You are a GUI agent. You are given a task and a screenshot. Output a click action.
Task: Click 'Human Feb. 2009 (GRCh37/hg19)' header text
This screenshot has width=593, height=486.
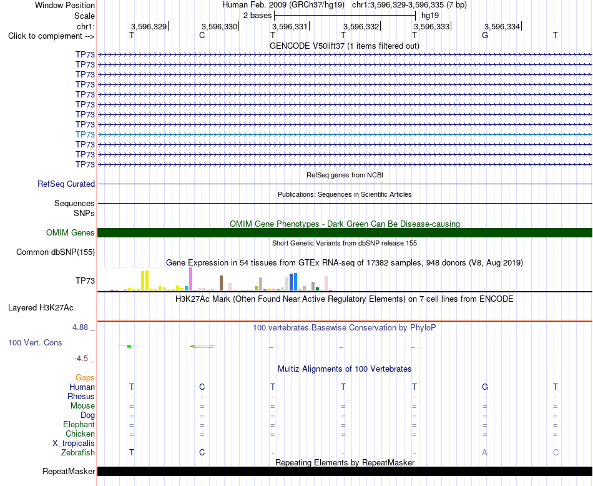(x=283, y=5)
